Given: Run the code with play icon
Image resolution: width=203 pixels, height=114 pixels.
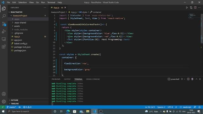Looking at the screenshot, I should pyautogui.click(x=187, y=8).
